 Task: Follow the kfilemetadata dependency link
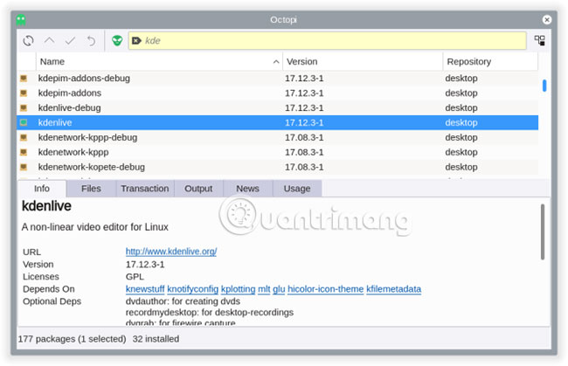tap(394, 289)
